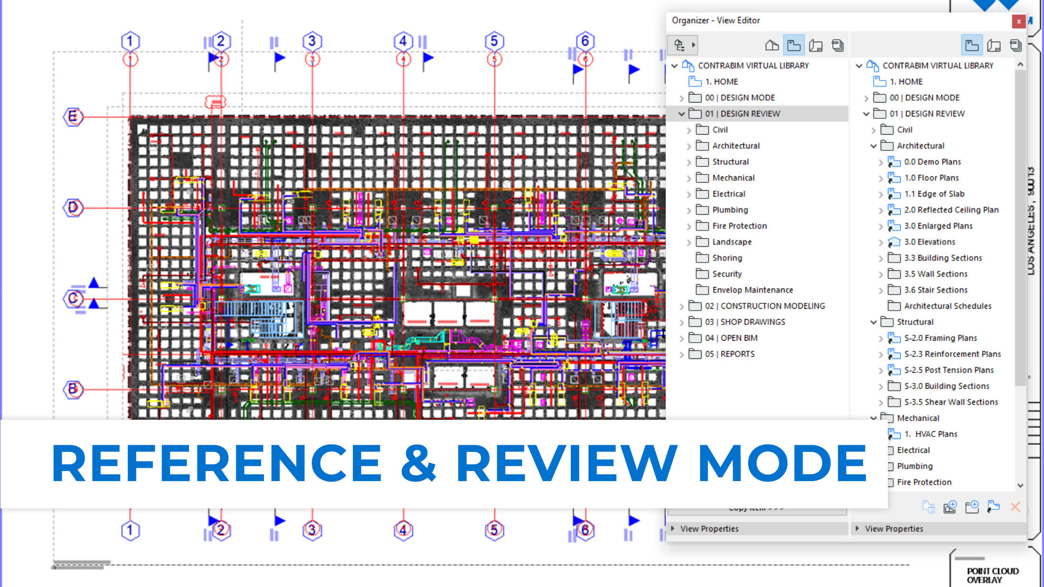Click the Clone a Folder icon
The width and height of the screenshot is (1044, 587).
tap(993, 507)
